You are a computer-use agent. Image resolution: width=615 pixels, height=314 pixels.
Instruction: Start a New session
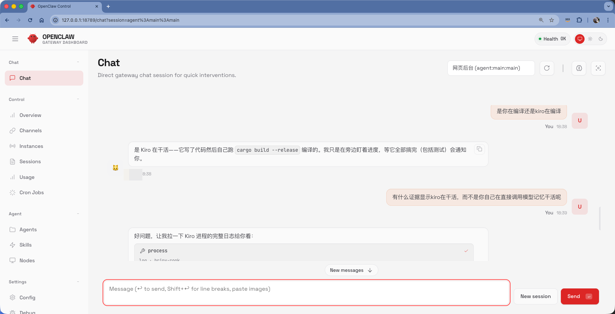click(535, 296)
